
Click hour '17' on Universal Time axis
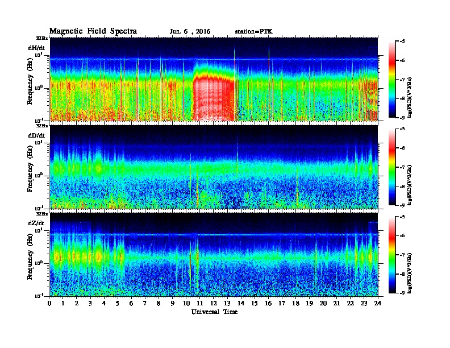tap(282, 304)
